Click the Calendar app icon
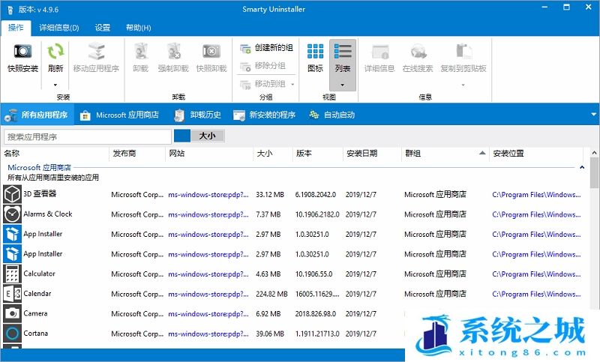600x362 pixels. coord(12,294)
